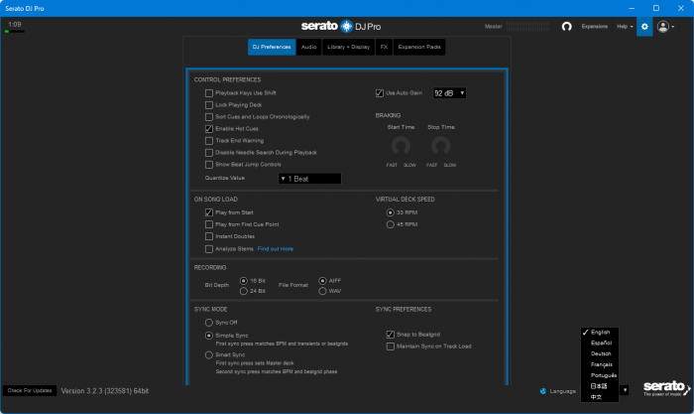This screenshot has width=694, height=414.
Task: Click the Serato DJ Pro header logo
Action: pyautogui.click(x=347, y=26)
